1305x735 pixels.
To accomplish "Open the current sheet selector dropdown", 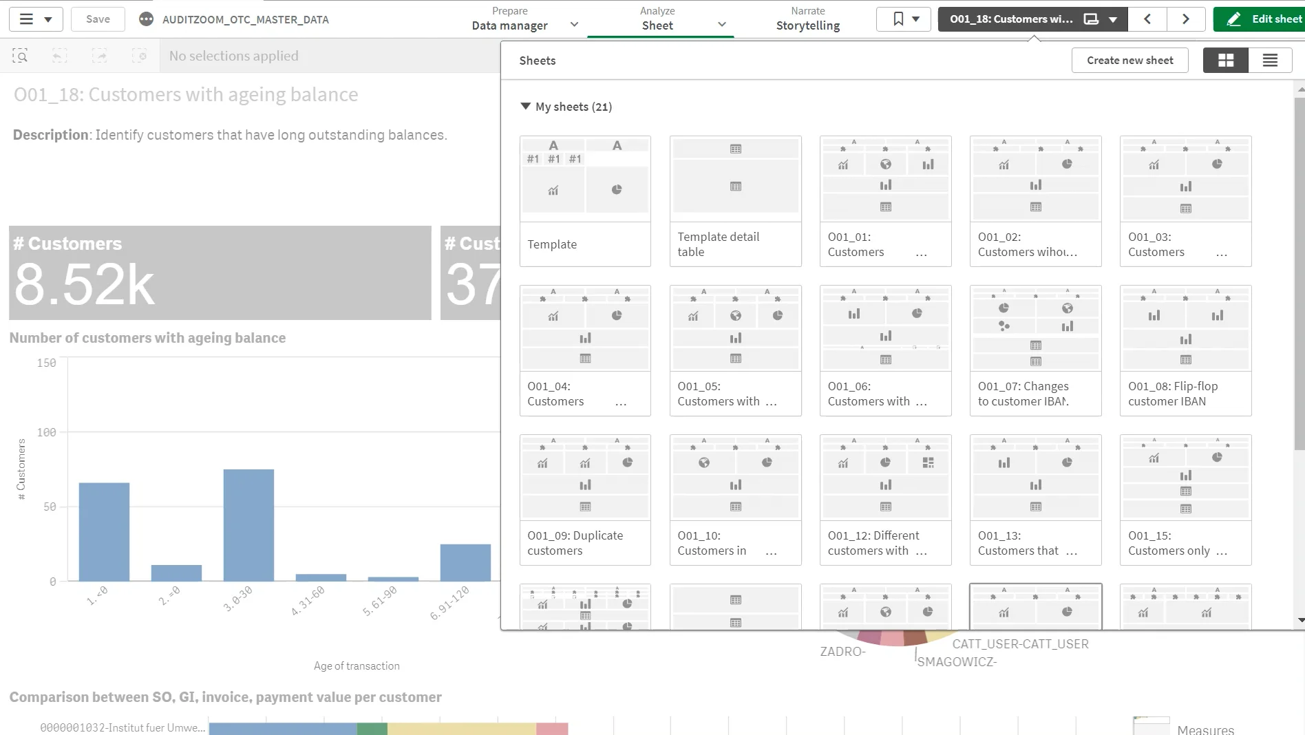I will (x=1113, y=19).
